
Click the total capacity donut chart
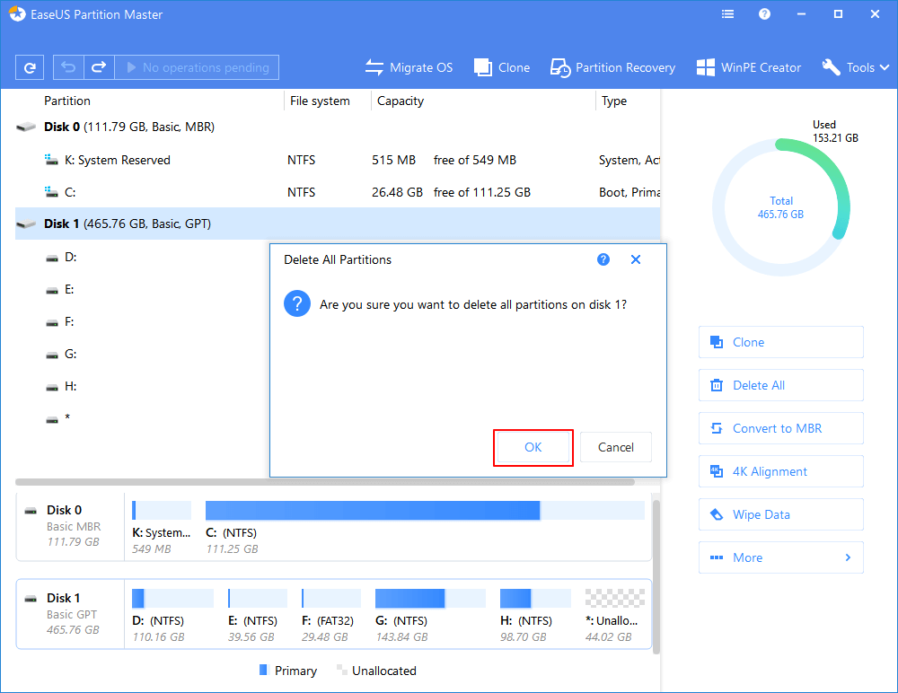point(780,206)
